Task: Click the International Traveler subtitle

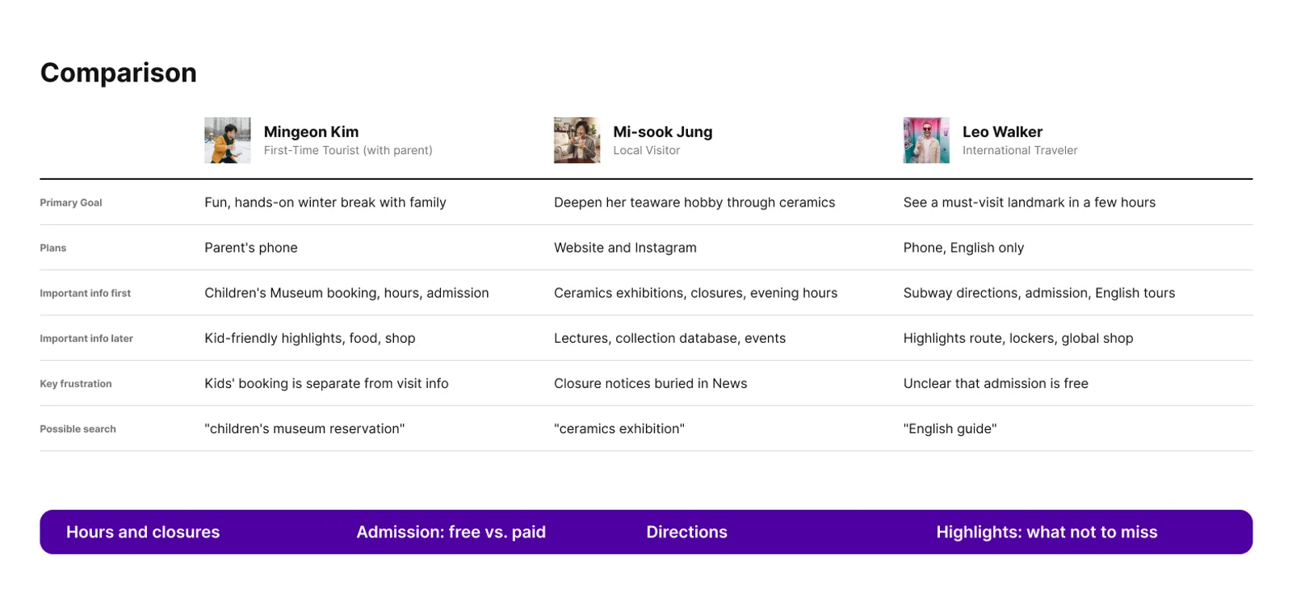Action: (1020, 150)
